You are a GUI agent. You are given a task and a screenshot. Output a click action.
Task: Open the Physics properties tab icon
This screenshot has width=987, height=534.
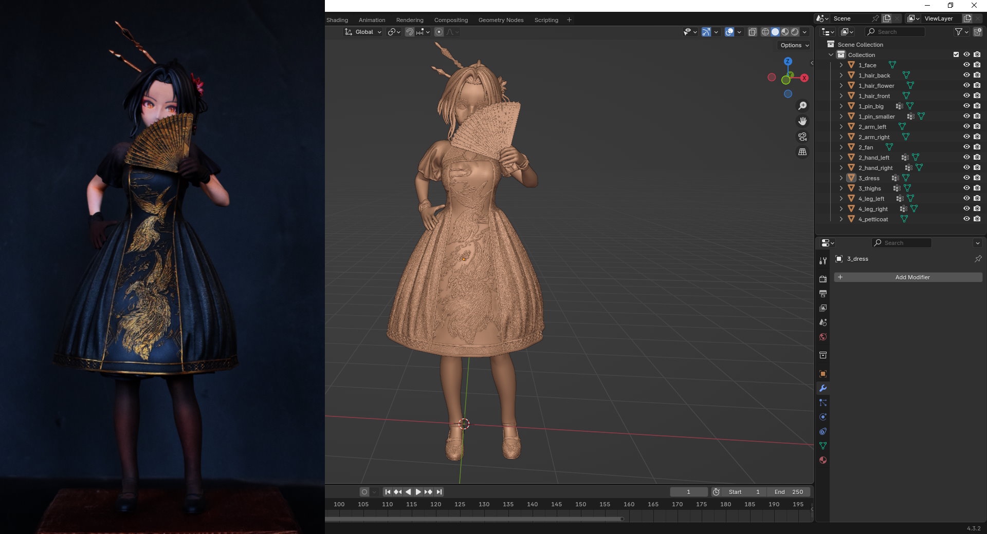pyautogui.click(x=823, y=417)
